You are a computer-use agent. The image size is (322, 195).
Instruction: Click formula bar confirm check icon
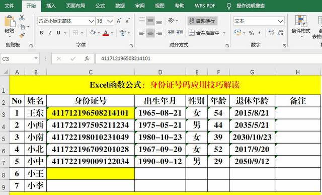73,59
